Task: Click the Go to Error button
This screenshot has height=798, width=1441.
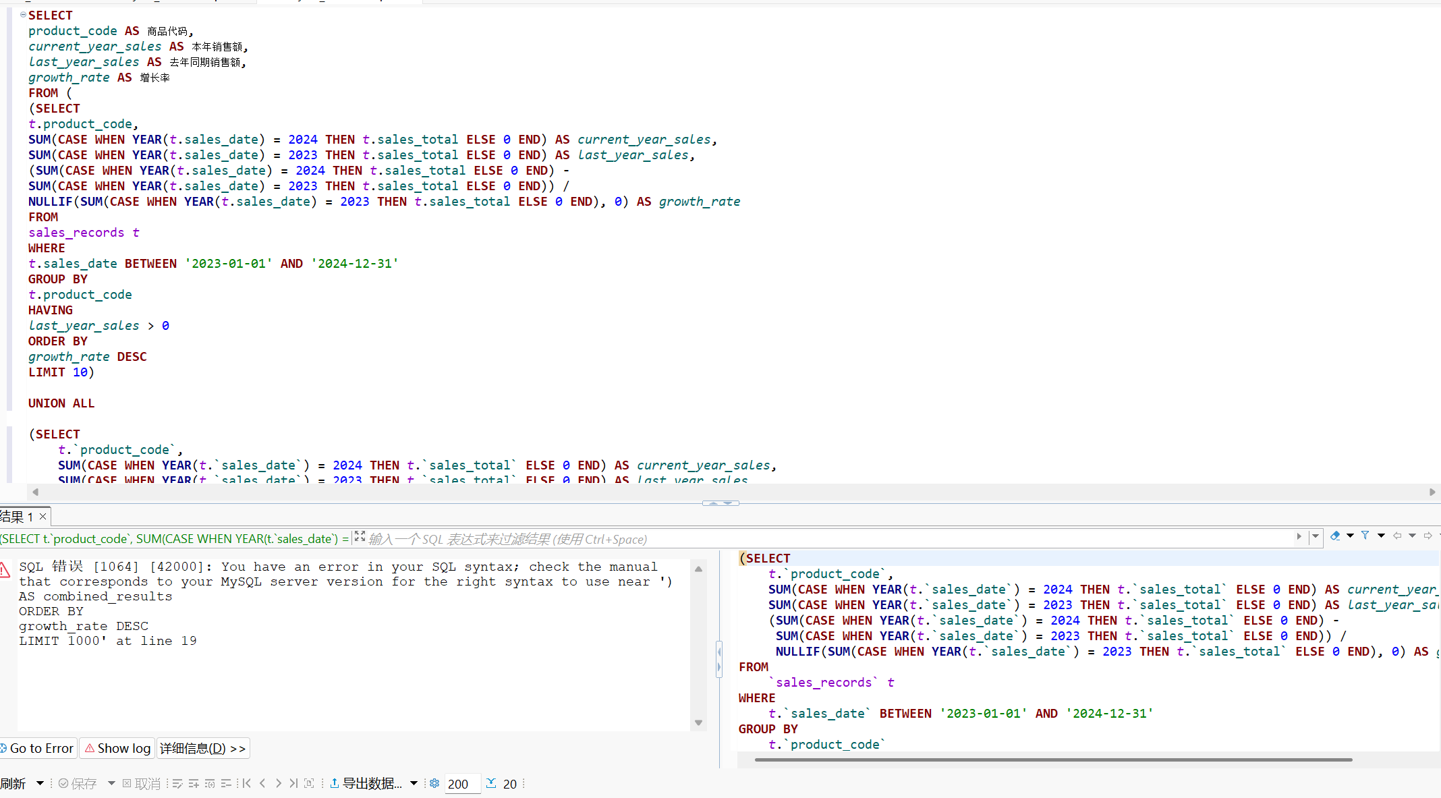Action: click(x=38, y=748)
